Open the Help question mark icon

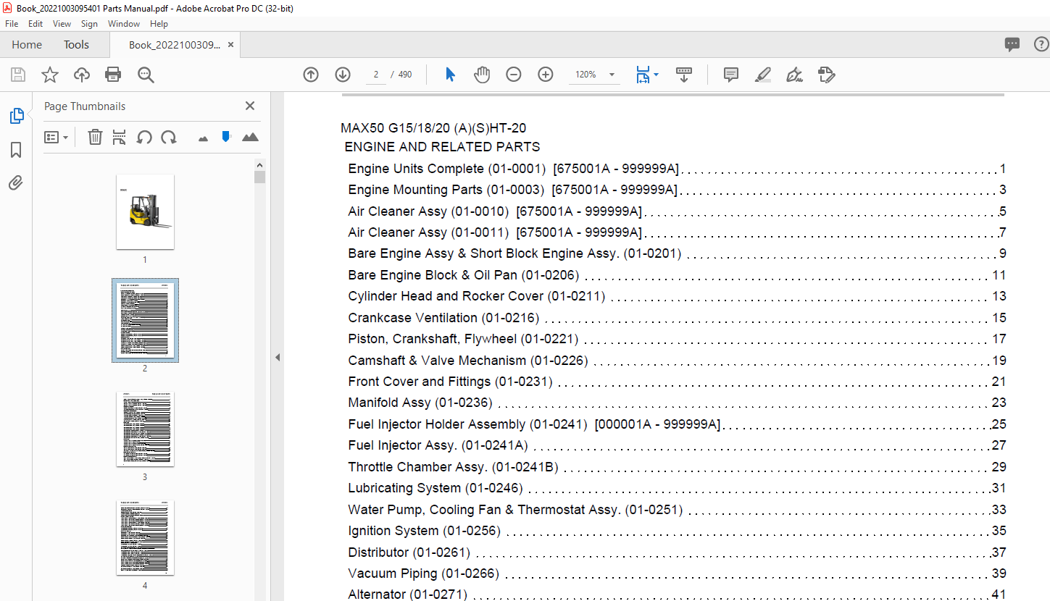(x=1040, y=45)
